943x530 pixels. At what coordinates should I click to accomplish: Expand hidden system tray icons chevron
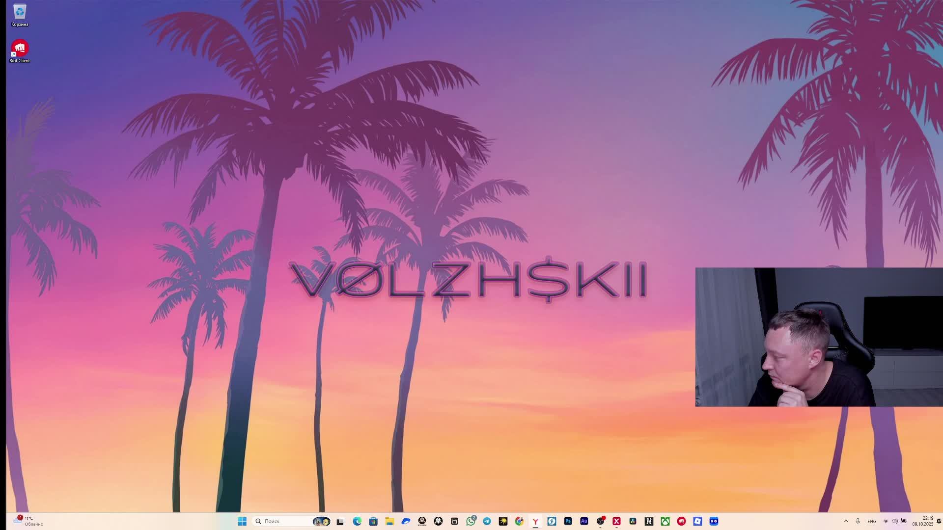pyautogui.click(x=846, y=521)
